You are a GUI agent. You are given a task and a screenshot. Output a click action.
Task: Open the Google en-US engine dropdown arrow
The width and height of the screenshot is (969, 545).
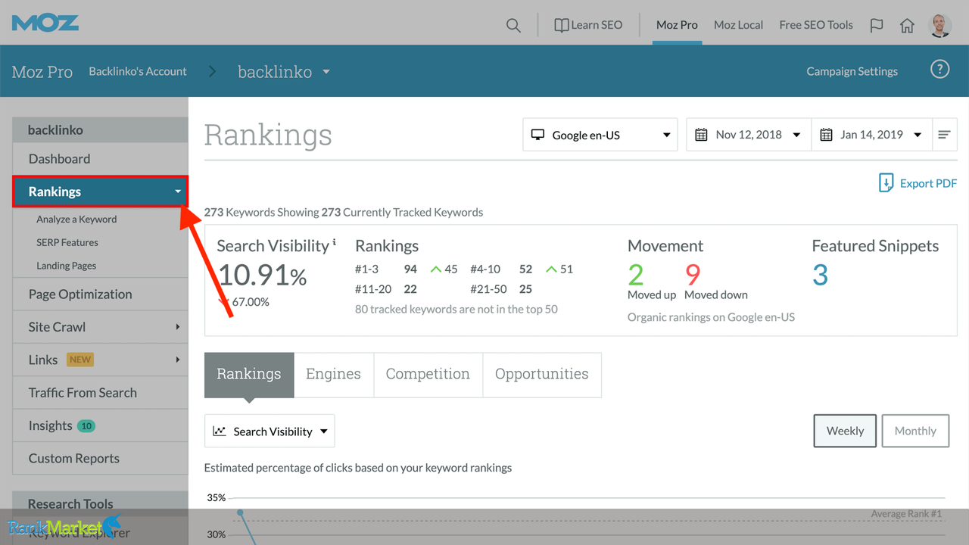pos(667,135)
